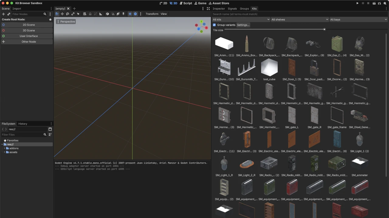Open the History tab
The height and width of the screenshot is (218, 389).
coord(23,124)
